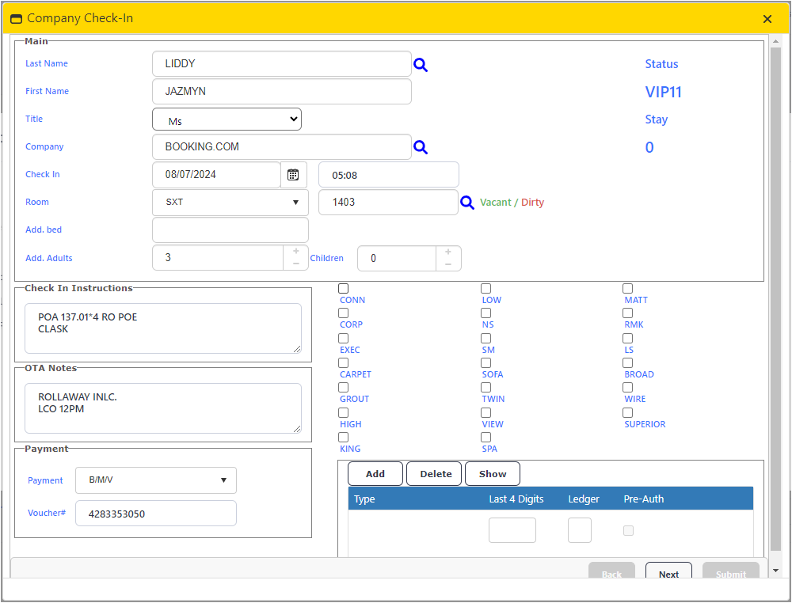The image size is (792, 603).
Task: Click the Company field BOOKING.COM
Action: tap(282, 147)
